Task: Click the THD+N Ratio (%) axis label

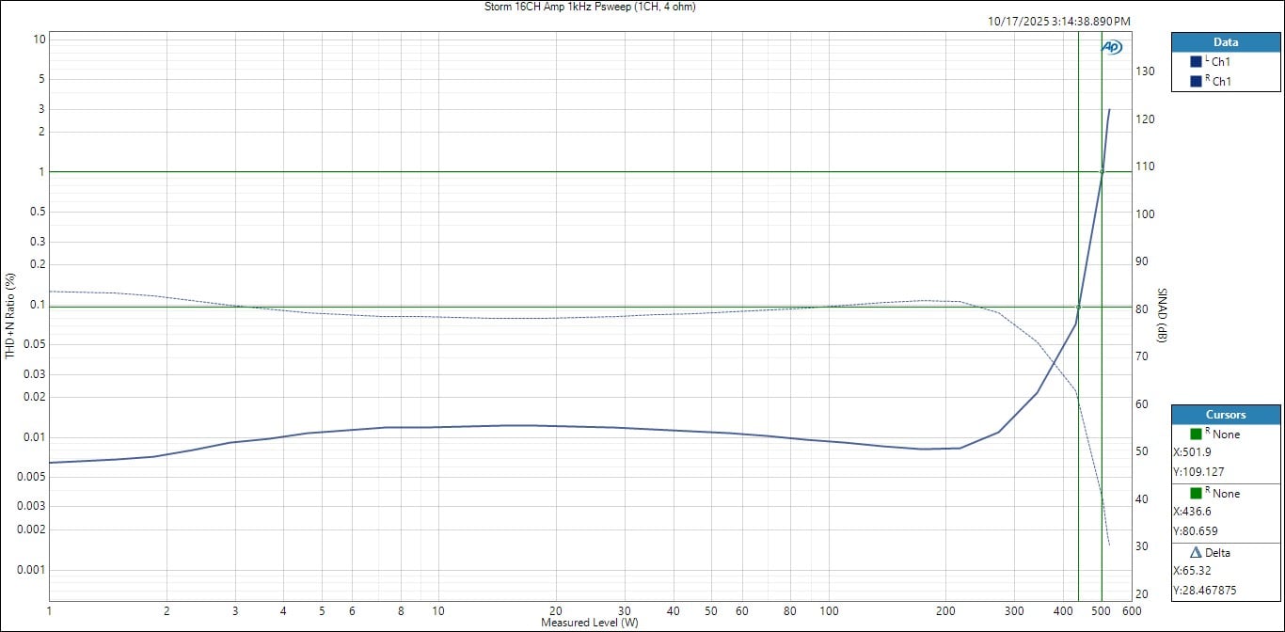Action: click(10, 315)
